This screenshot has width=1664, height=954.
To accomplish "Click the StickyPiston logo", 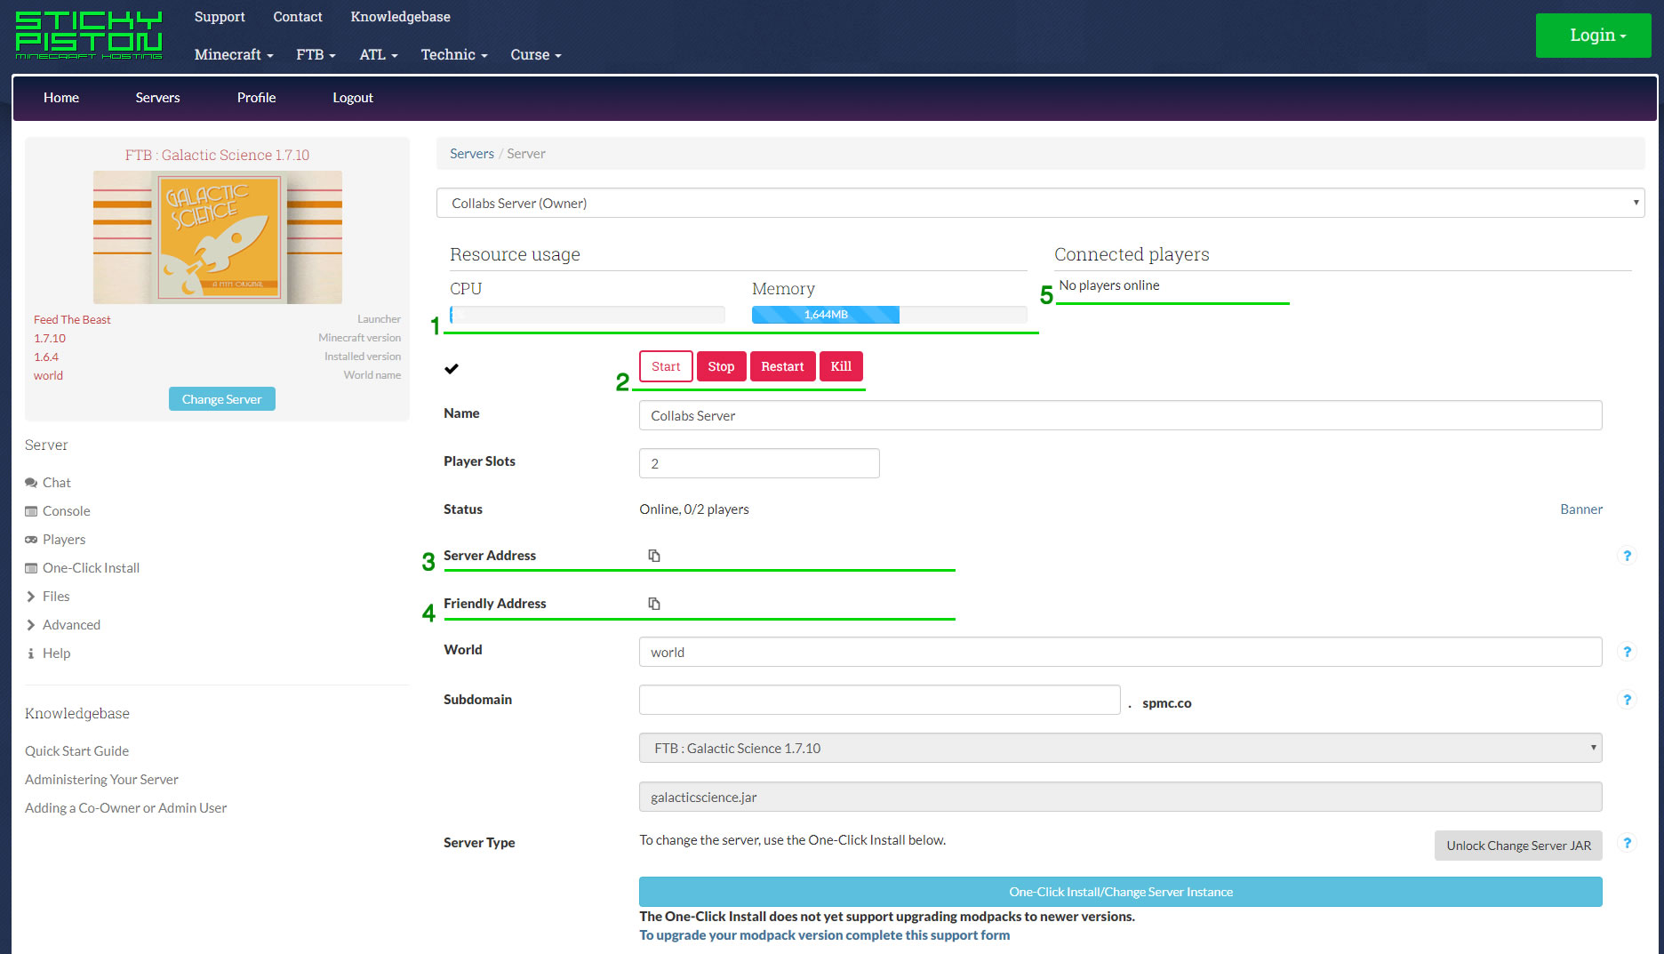I will coord(89,35).
